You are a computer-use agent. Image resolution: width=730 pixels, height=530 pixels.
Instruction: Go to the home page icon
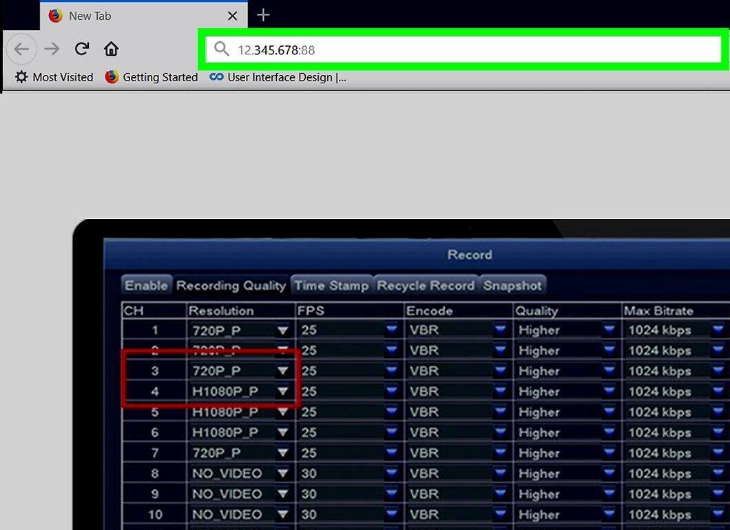(x=112, y=49)
